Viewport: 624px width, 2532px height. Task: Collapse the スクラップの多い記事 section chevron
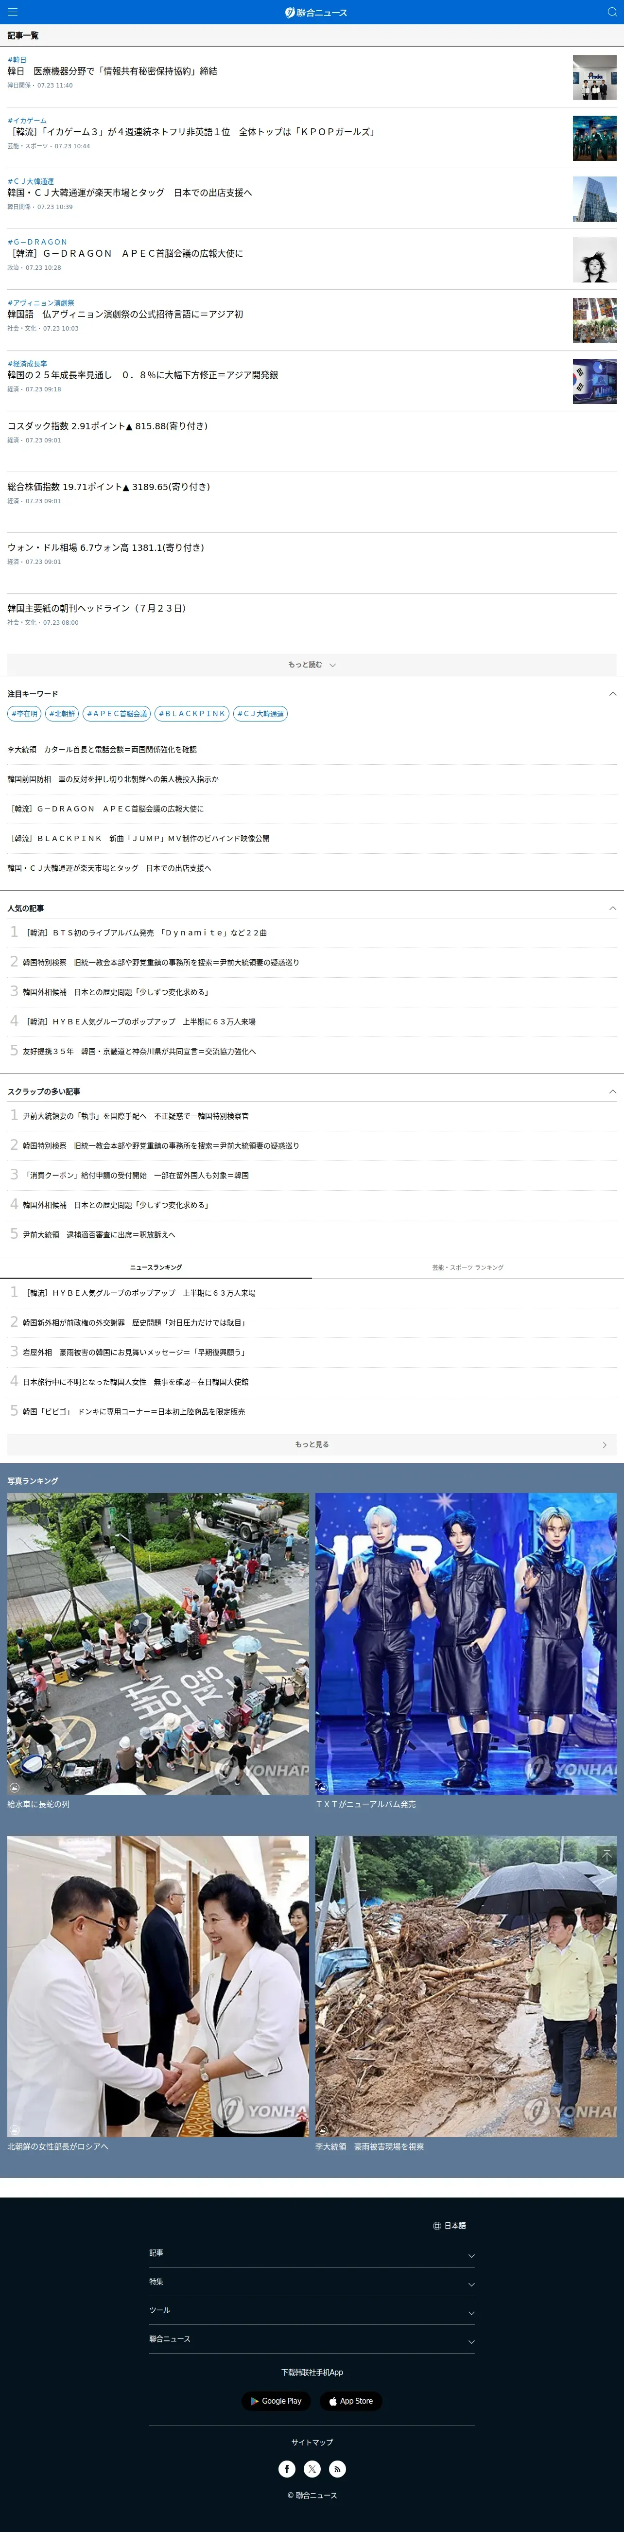pyautogui.click(x=612, y=1091)
